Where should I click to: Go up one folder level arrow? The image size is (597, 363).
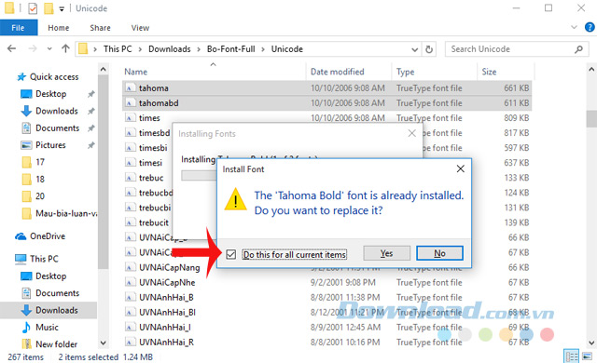(65, 48)
